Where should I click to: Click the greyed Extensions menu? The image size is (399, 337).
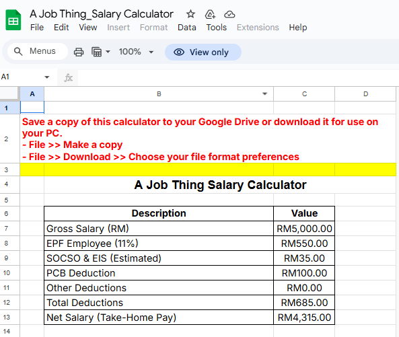tap(258, 28)
